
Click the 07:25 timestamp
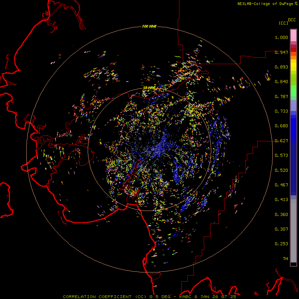229,297
